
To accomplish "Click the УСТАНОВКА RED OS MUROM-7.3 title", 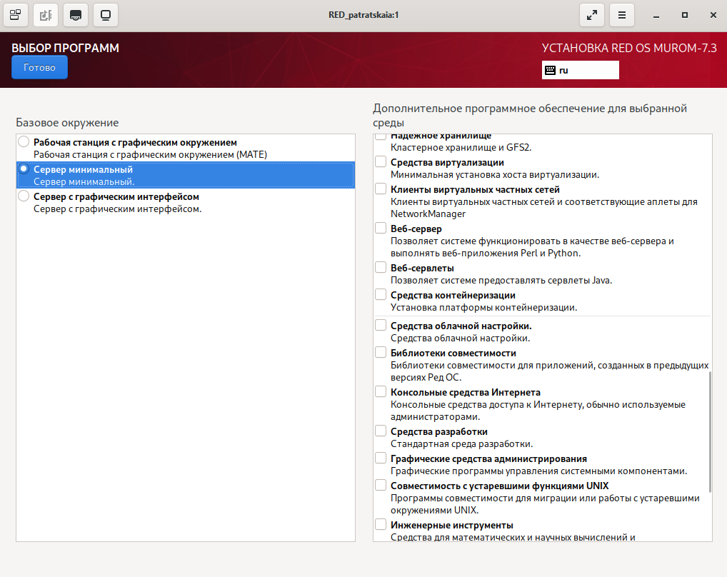I will (629, 48).
